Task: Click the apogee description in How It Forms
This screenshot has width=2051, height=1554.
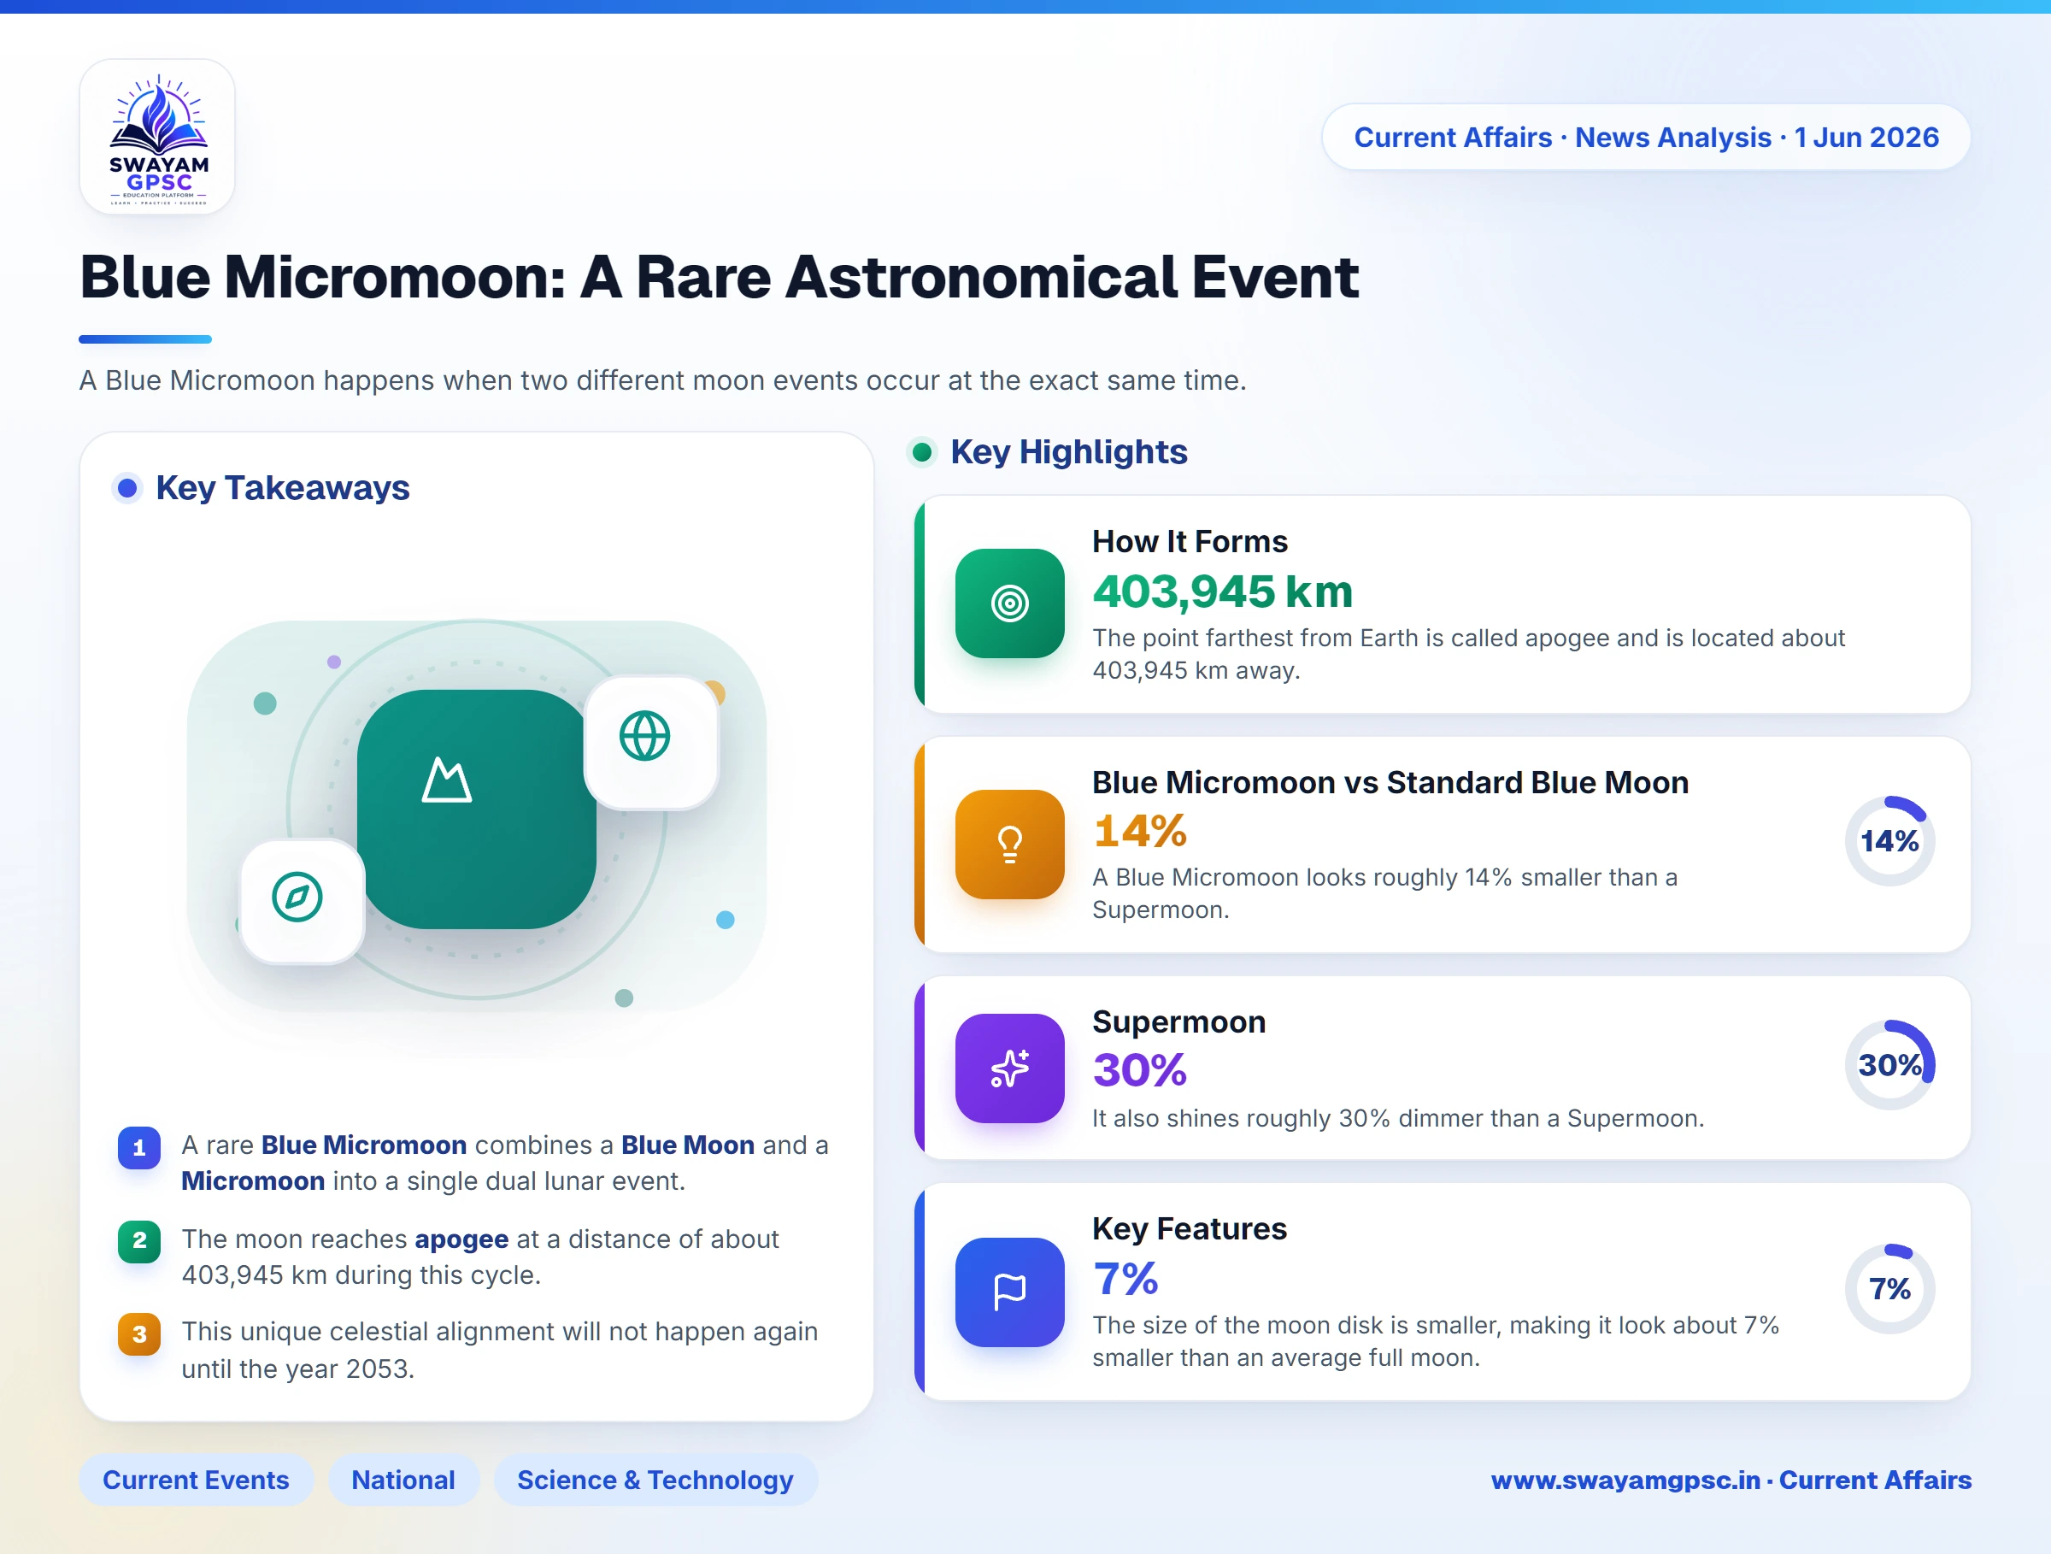Action: pyautogui.click(x=1469, y=654)
